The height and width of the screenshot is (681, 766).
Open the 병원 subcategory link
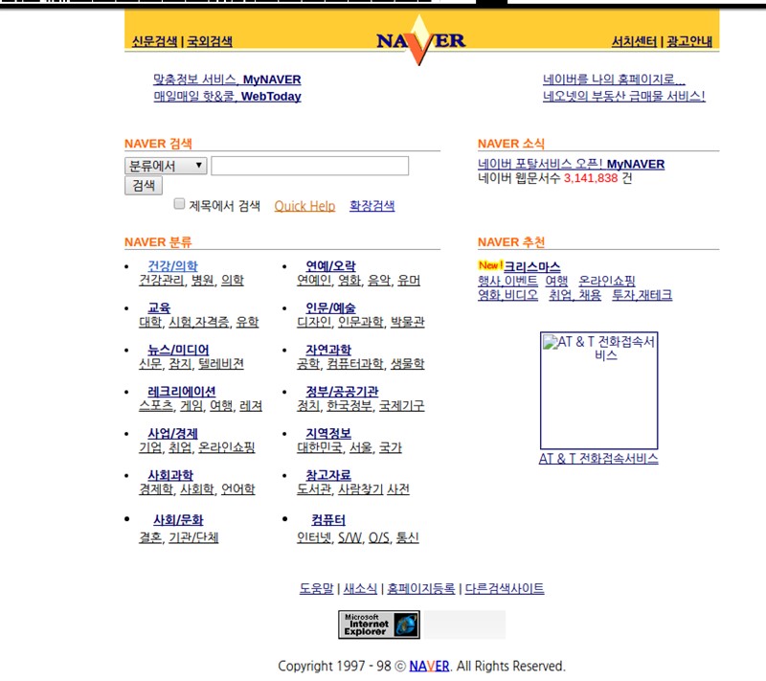(203, 281)
